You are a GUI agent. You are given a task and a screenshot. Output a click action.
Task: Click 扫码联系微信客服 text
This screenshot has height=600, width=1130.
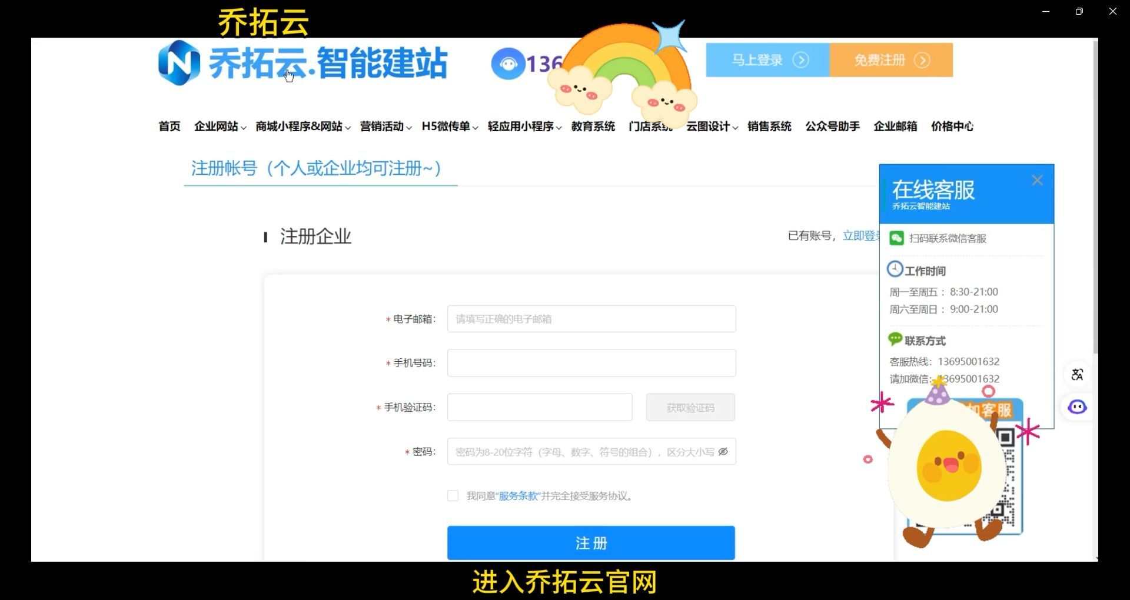pyautogui.click(x=948, y=238)
